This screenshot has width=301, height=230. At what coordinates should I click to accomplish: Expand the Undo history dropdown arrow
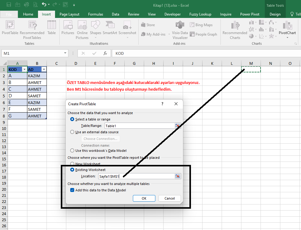[x=49, y=5]
